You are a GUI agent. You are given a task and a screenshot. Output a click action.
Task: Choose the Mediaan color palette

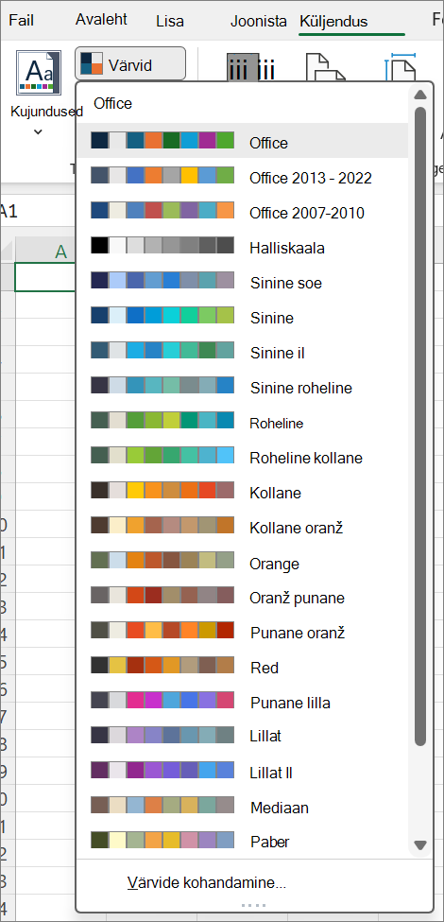243,807
